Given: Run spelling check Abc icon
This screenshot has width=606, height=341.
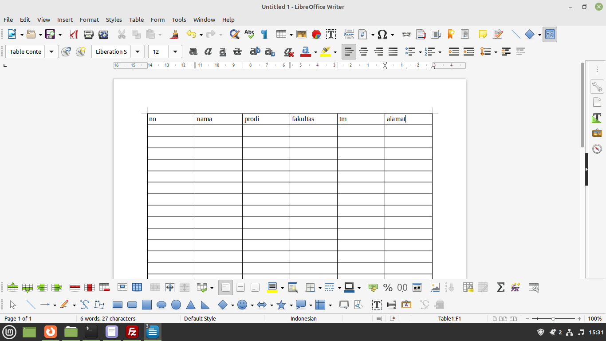Looking at the screenshot, I should [x=249, y=34].
